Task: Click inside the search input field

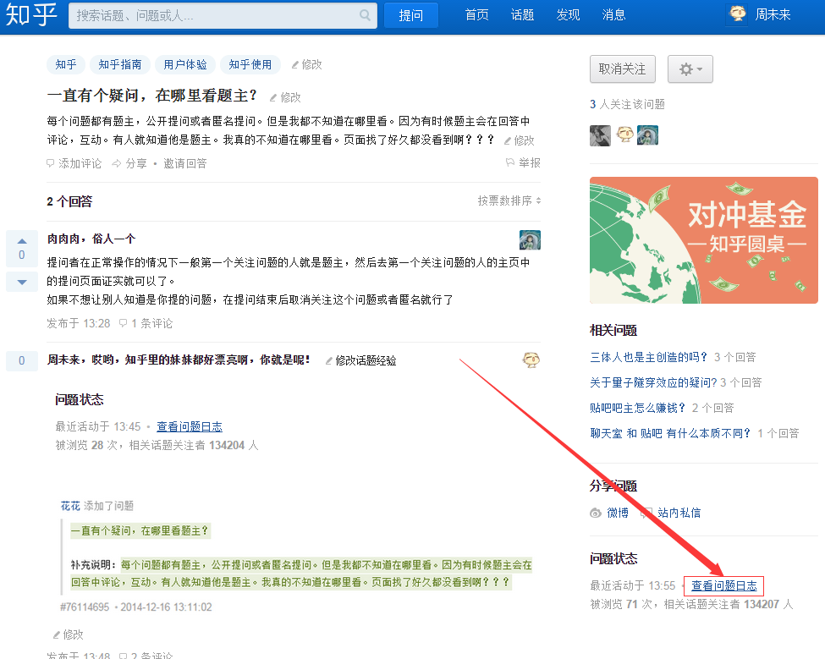Action: (x=212, y=16)
